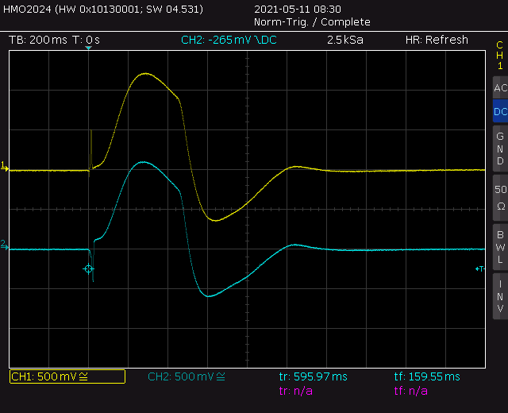This screenshot has height=413, width=508.
Task: Select GND coupling softkey
Action: coord(500,149)
